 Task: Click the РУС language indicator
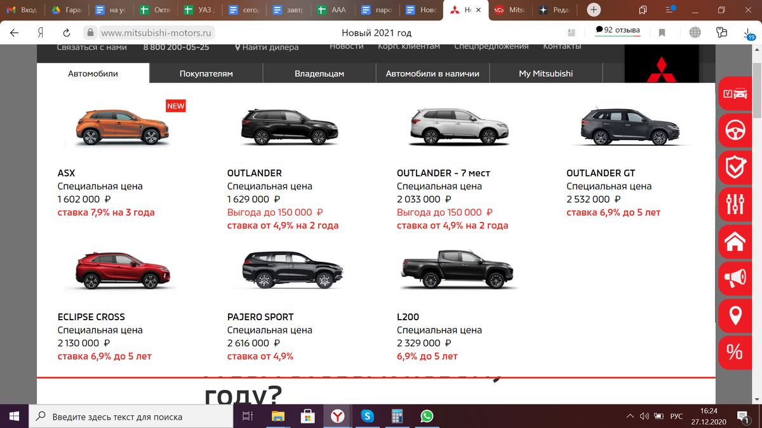677,417
